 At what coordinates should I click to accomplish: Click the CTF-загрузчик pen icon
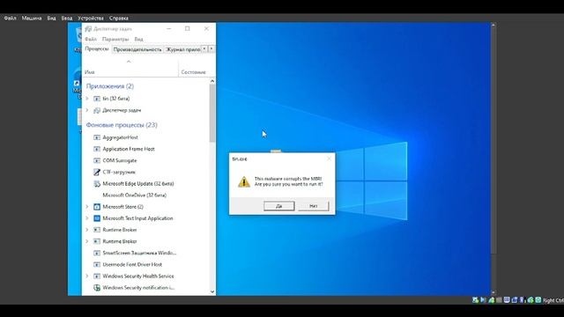pos(97,173)
